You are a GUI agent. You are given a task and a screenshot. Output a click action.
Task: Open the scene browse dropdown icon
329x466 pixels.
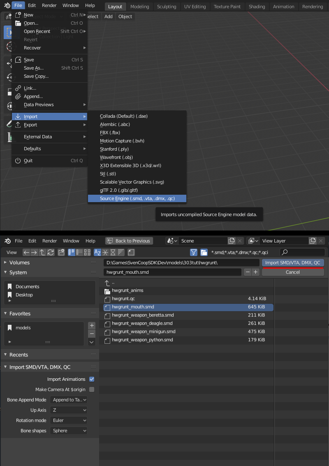172,241
